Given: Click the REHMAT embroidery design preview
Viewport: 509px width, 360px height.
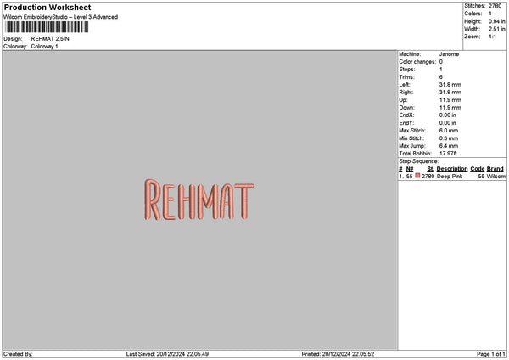Looking at the screenshot, I should pos(199,200).
